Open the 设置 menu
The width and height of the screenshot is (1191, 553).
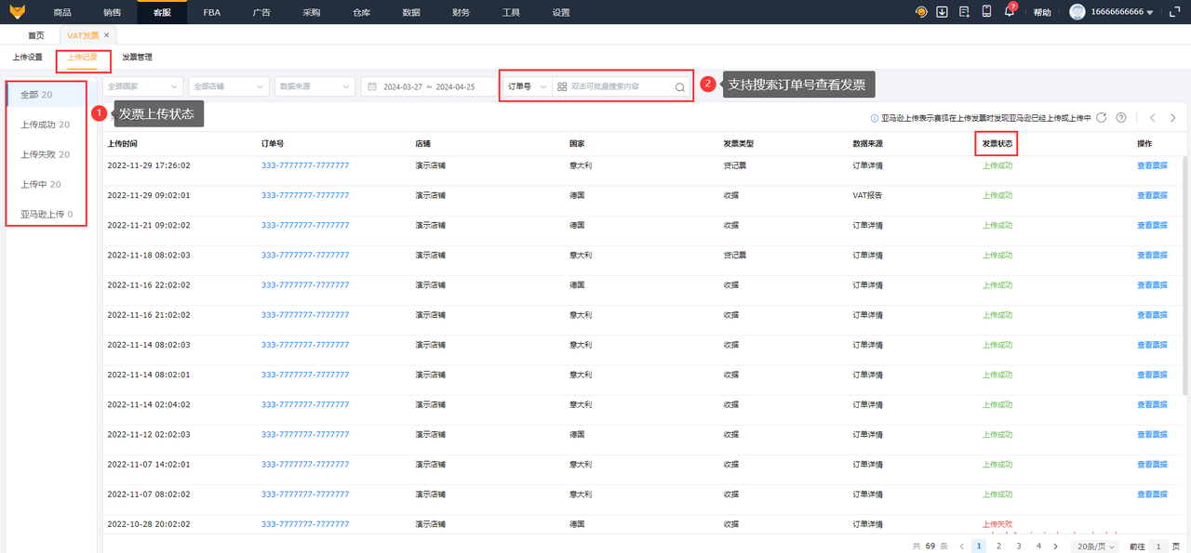(x=560, y=12)
